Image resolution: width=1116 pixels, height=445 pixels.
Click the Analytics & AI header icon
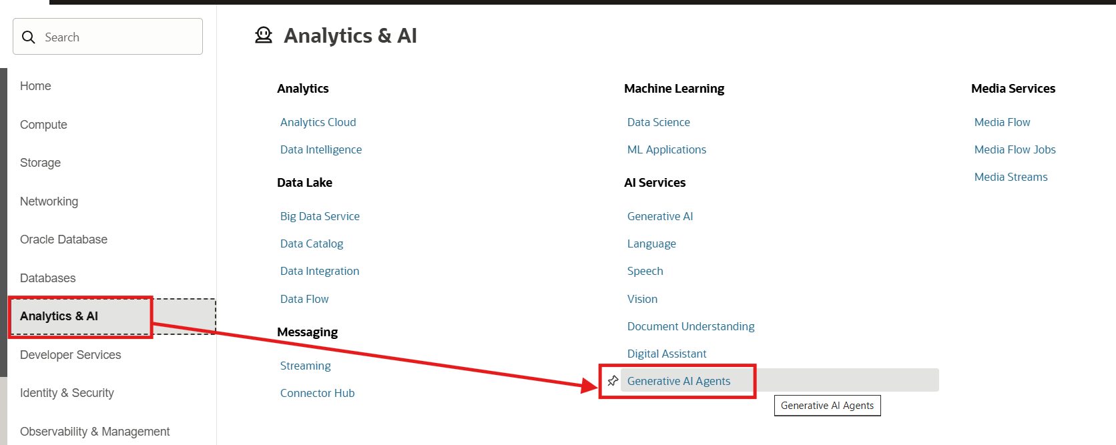[264, 35]
